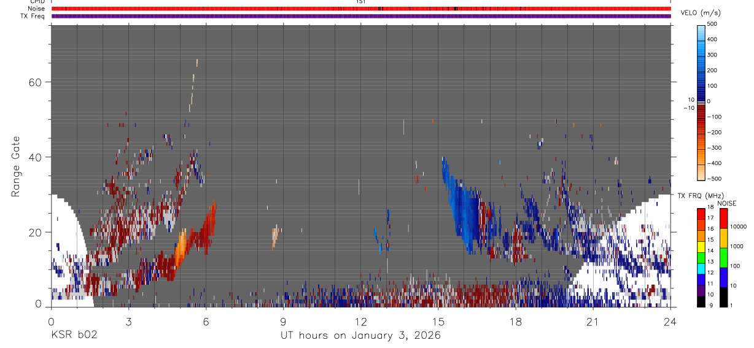Image resolution: width=754 pixels, height=348 pixels.
Task: Pick the blue swatch in NOISE legend
Action: point(724,277)
